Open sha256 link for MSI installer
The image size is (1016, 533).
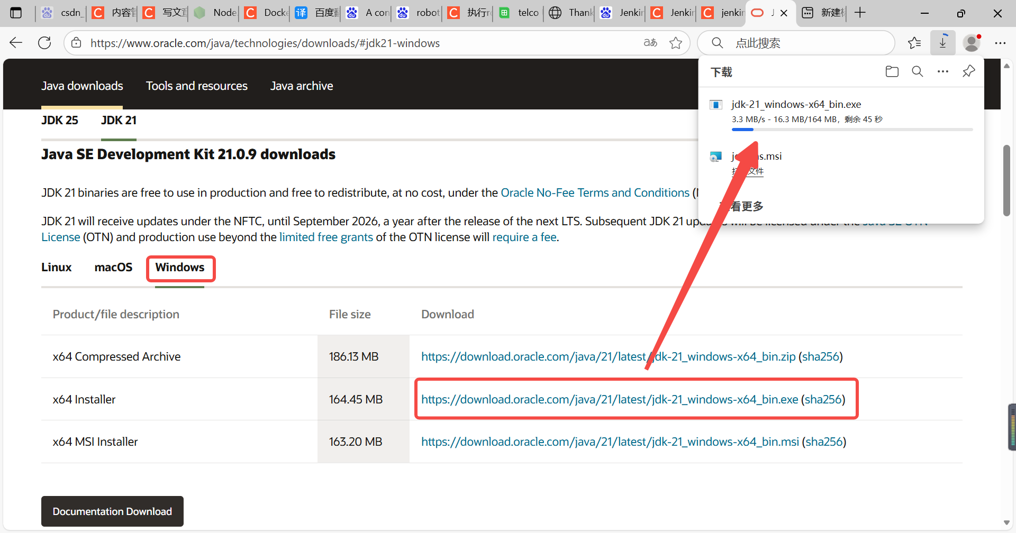point(824,442)
